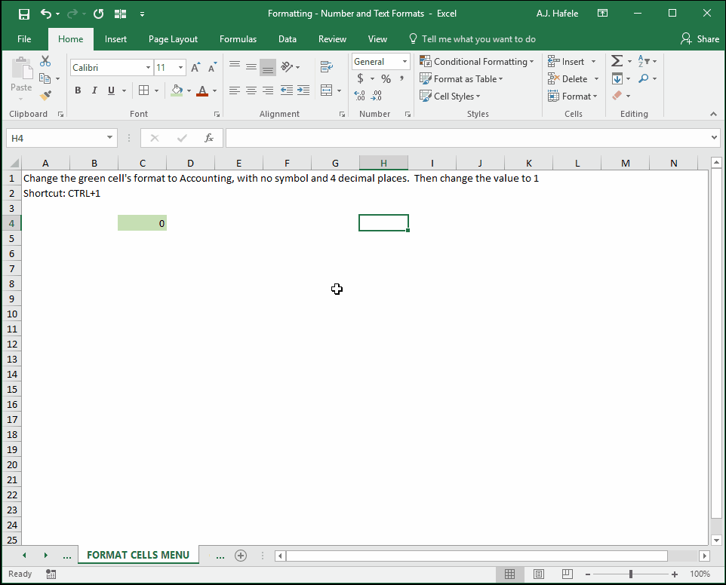Apply Comma Style format
This screenshot has width=726, height=585.
click(x=401, y=78)
